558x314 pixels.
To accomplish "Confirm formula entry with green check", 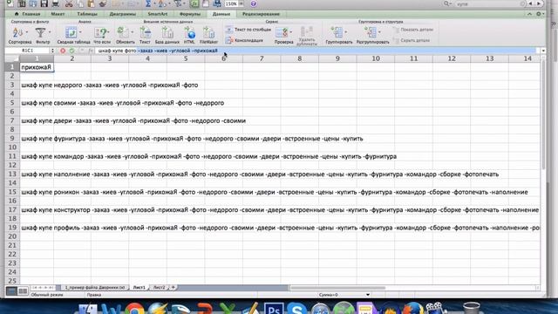I will click(x=72, y=51).
